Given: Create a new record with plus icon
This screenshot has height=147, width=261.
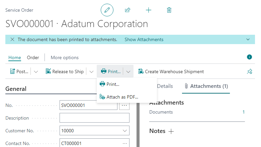Looking at the screenshot, I should 149,10.
